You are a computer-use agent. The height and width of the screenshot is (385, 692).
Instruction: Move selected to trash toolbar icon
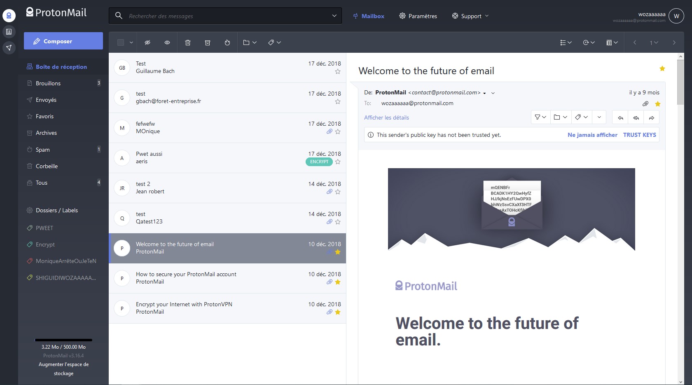(x=188, y=42)
